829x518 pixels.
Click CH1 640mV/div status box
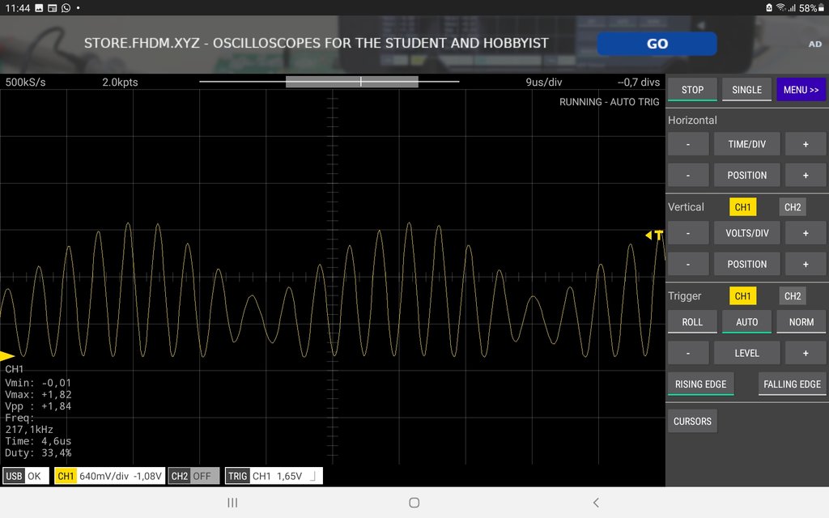point(109,476)
